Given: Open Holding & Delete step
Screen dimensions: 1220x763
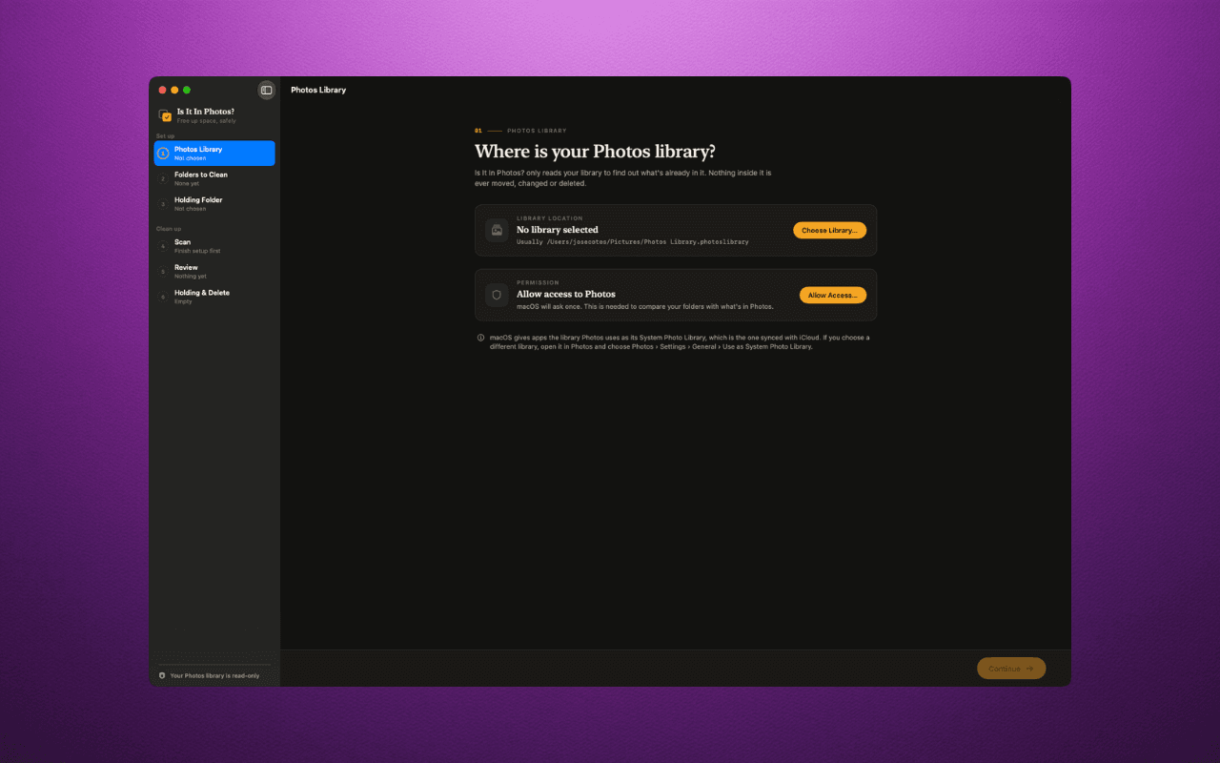Looking at the screenshot, I should pyautogui.click(x=214, y=297).
